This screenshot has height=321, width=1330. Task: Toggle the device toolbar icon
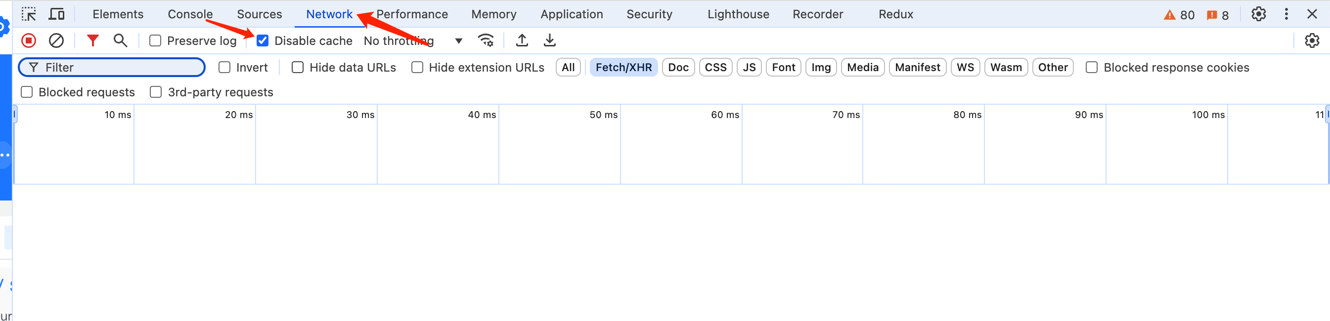point(56,14)
